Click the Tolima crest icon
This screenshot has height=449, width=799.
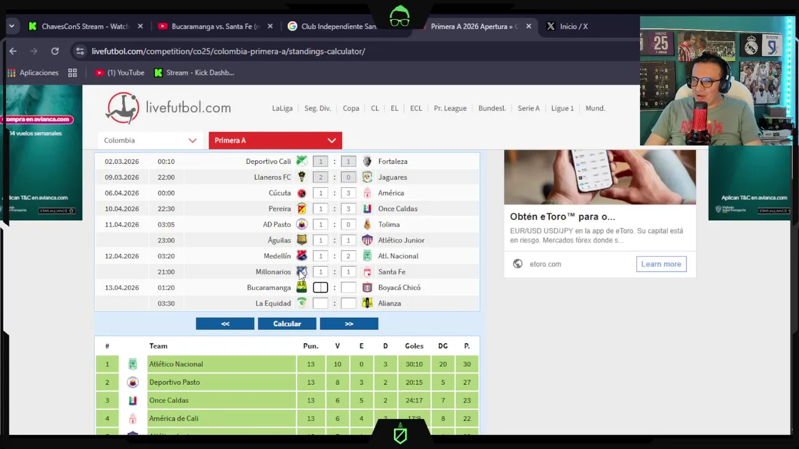point(367,224)
